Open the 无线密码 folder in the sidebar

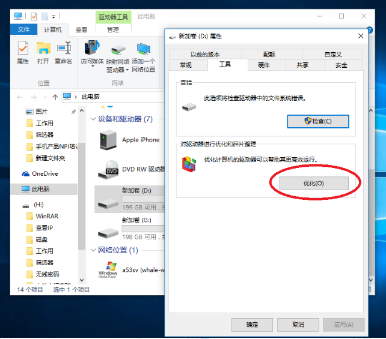click(43, 274)
